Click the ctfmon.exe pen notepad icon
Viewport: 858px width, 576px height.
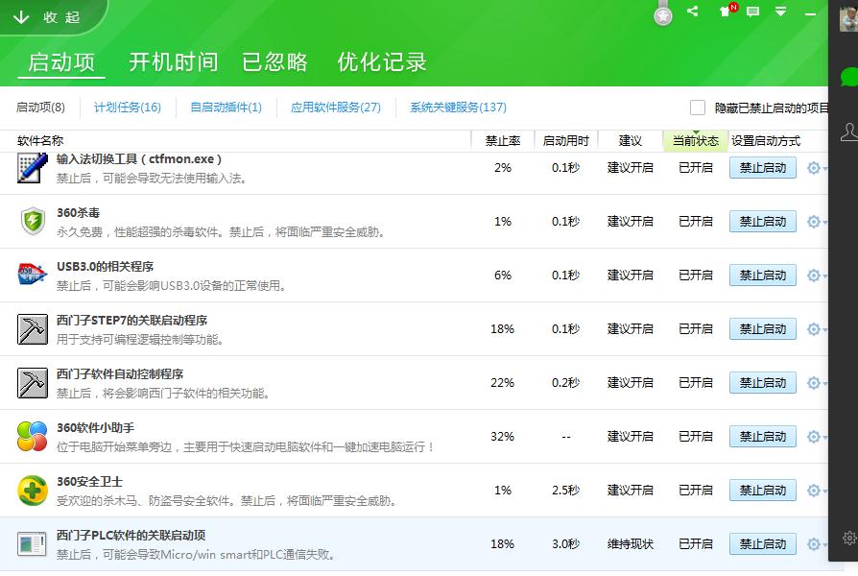point(33,168)
